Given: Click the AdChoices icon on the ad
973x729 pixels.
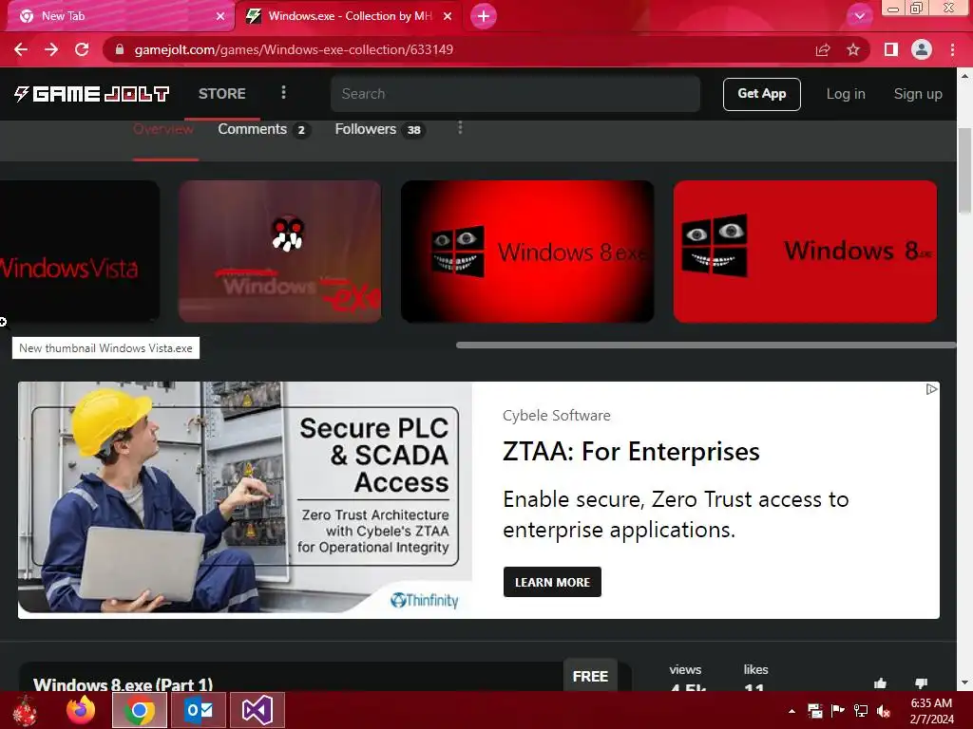Looking at the screenshot, I should (931, 389).
